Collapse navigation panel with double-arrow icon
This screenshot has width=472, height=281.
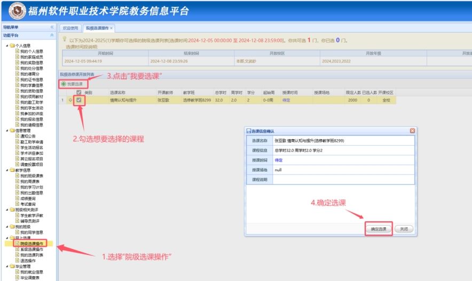pos(52,27)
